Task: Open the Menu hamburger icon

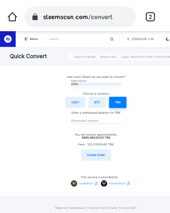Action: point(26,39)
